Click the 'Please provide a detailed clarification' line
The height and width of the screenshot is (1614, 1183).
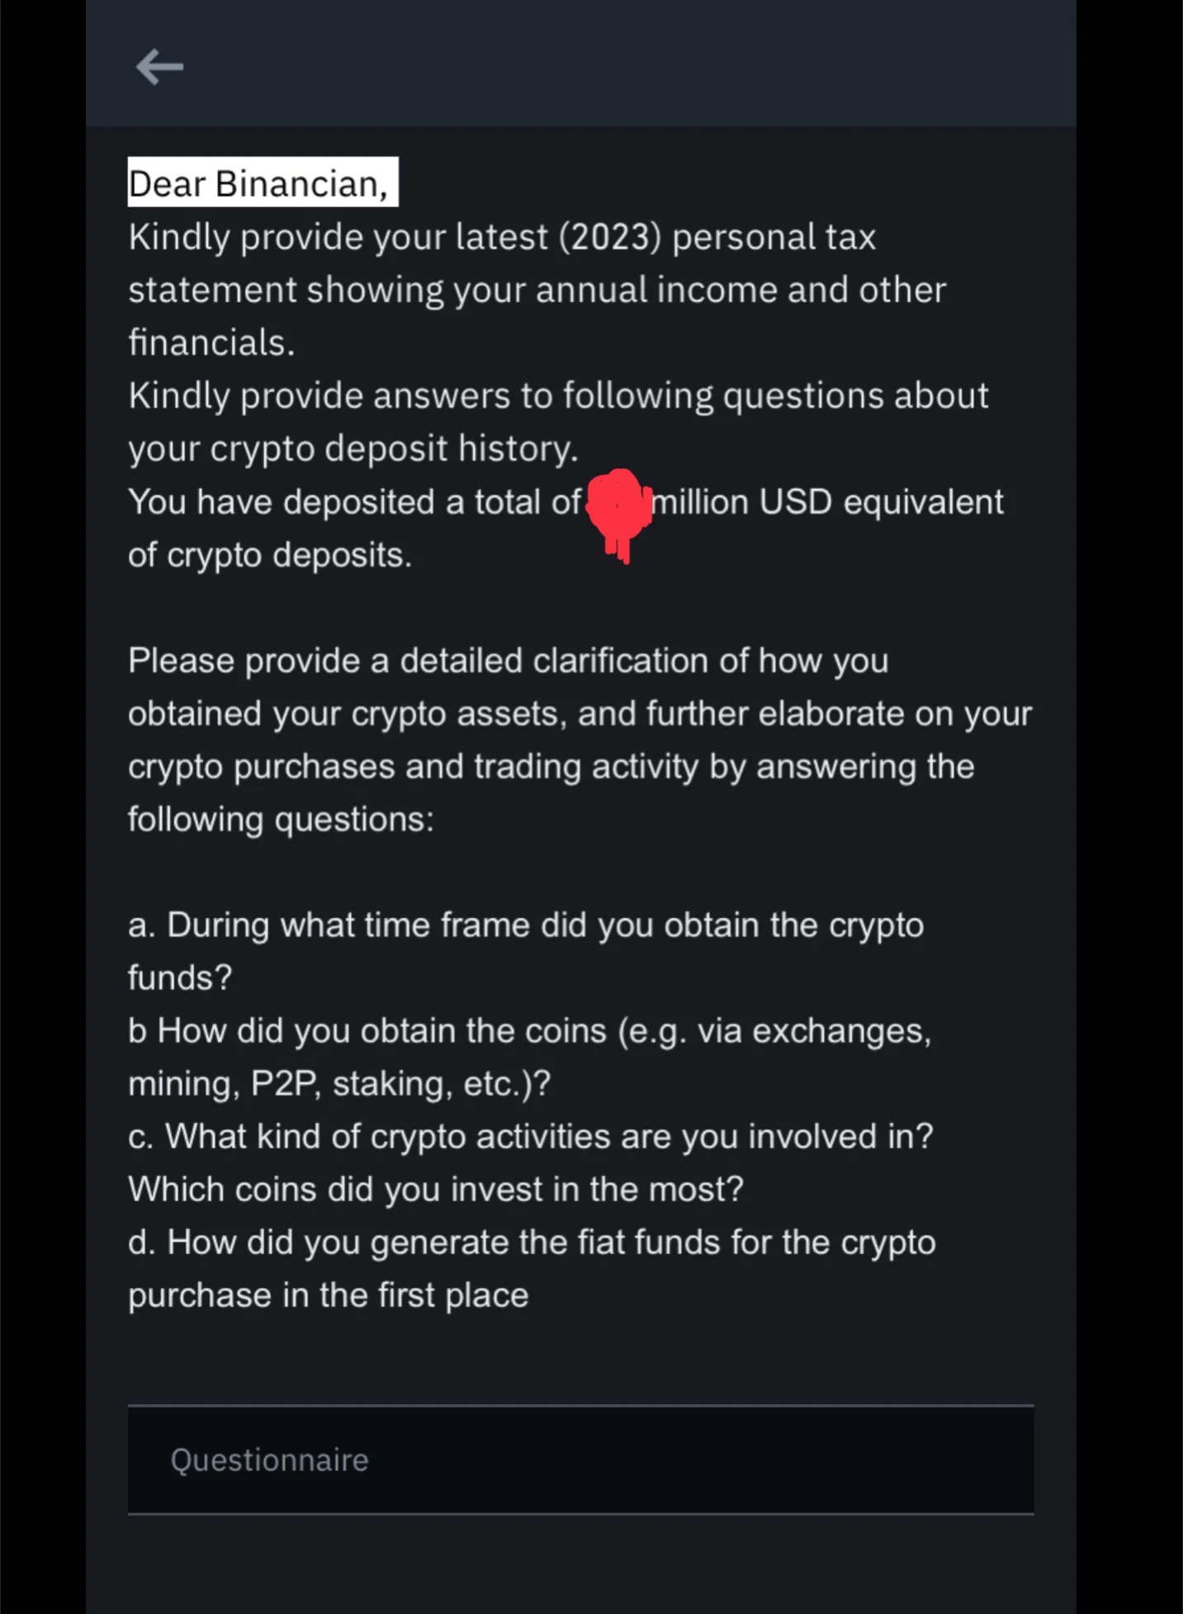click(x=508, y=660)
